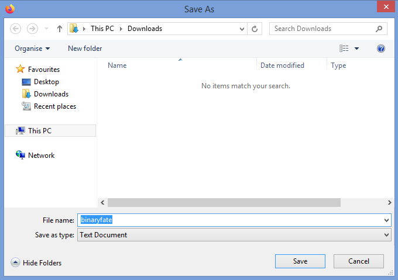Select Network in the navigation pane
This screenshot has height=280, width=398.
coord(41,155)
